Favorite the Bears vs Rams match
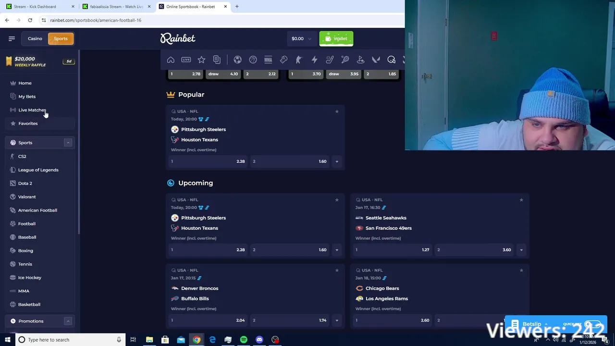Viewport: 615px width, 346px height. pos(521,271)
